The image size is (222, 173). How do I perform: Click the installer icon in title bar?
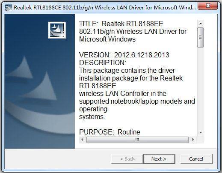pos(8,8)
